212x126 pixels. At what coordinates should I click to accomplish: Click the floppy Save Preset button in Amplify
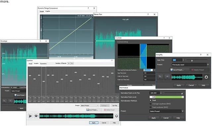179,70
